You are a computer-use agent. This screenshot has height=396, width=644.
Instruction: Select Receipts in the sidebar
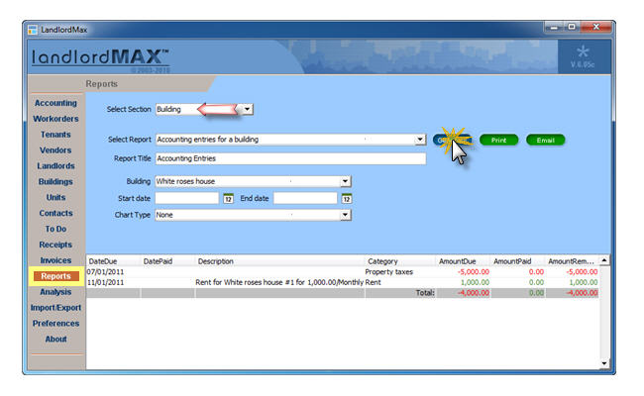[x=55, y=245]
